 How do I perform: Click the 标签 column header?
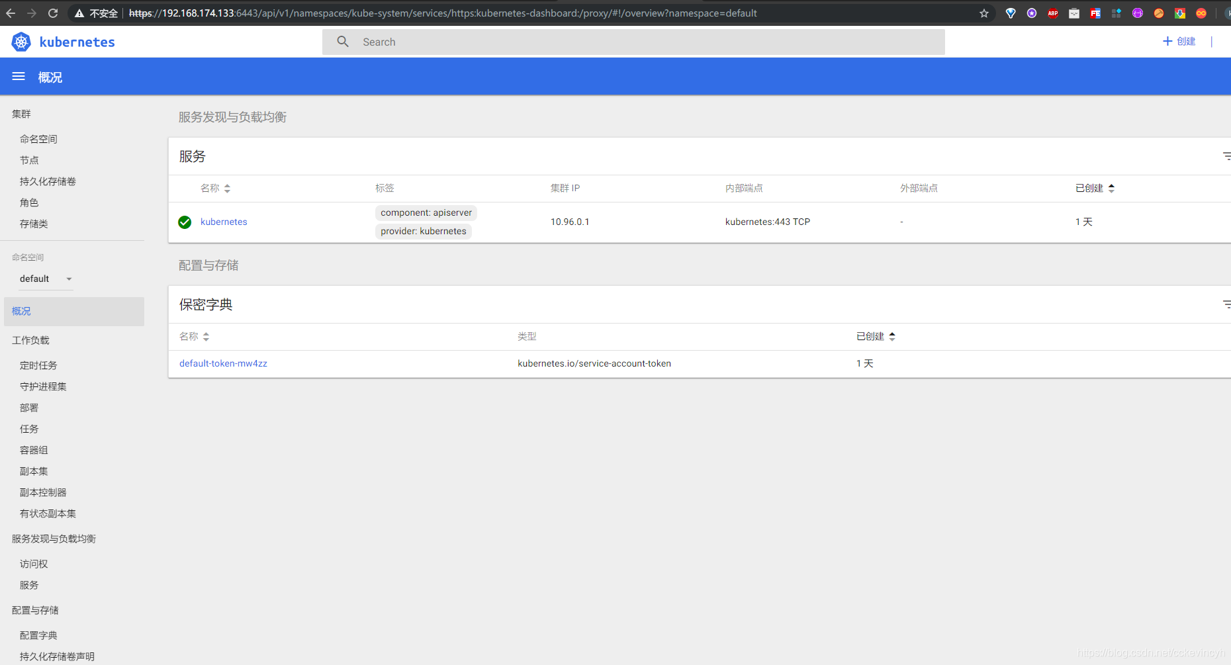385,189
